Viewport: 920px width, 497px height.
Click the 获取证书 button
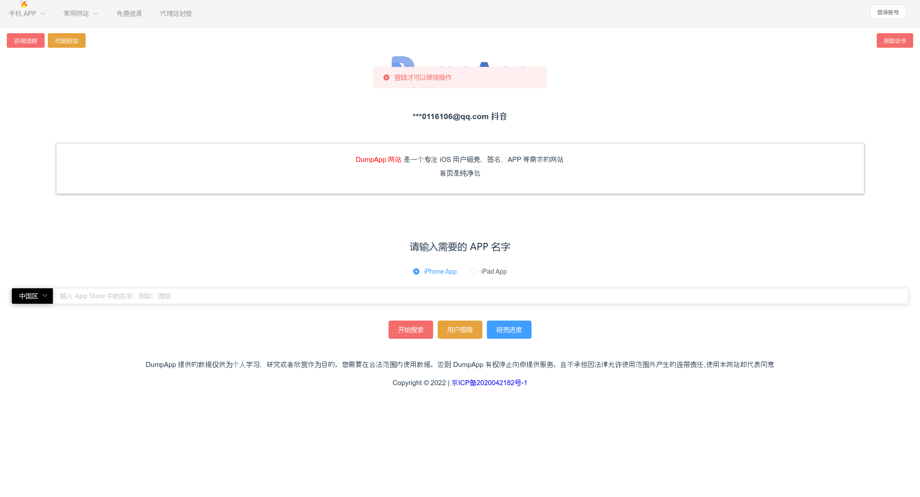click(x=894, y=41)
